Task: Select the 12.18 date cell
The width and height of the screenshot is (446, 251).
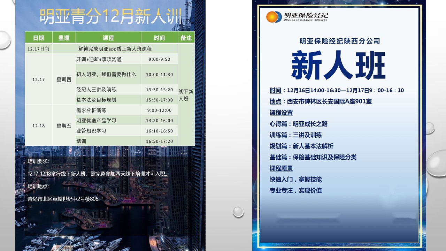Action: click(x=39, y=125)
